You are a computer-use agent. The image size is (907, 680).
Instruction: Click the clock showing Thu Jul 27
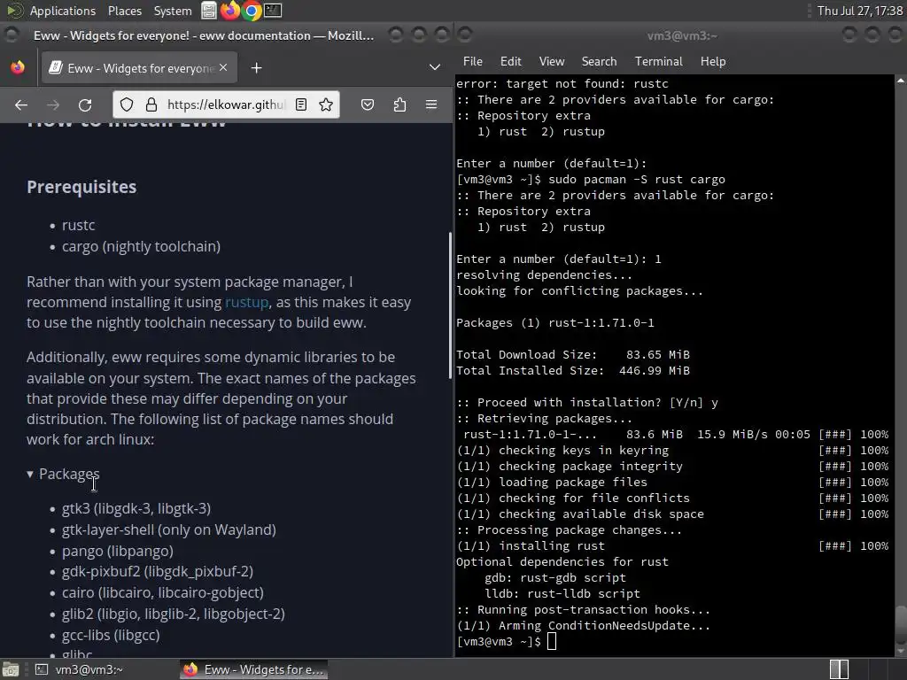click(x=859, y=11)
